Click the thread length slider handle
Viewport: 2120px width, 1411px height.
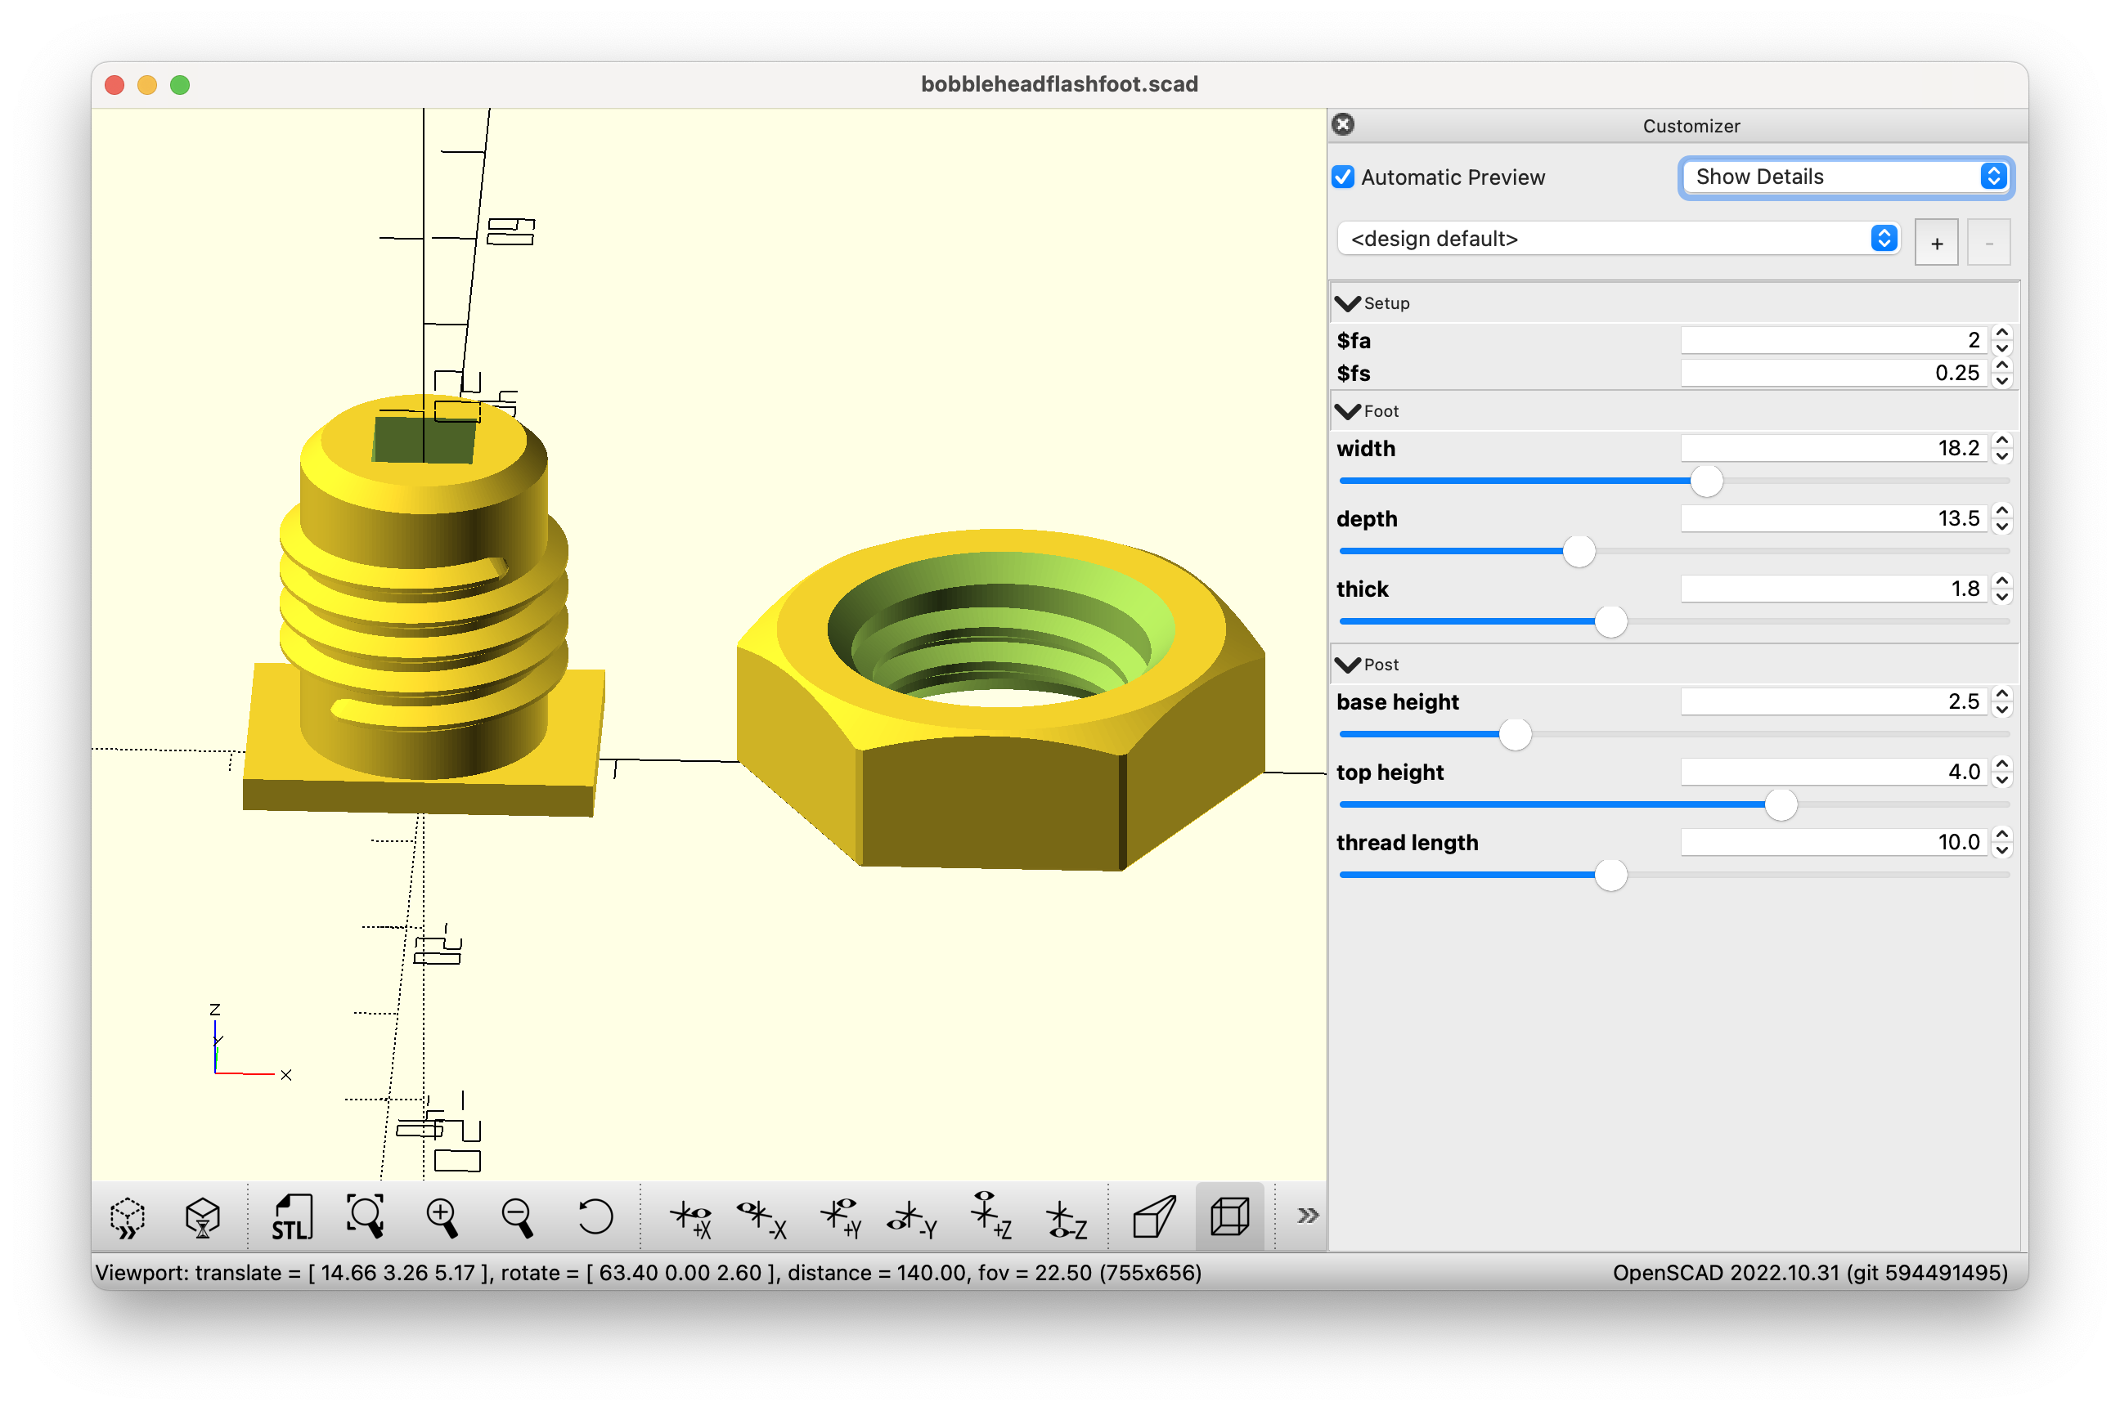point(1610,875)
